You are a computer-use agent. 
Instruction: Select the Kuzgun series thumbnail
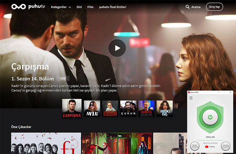click(110, 108)
